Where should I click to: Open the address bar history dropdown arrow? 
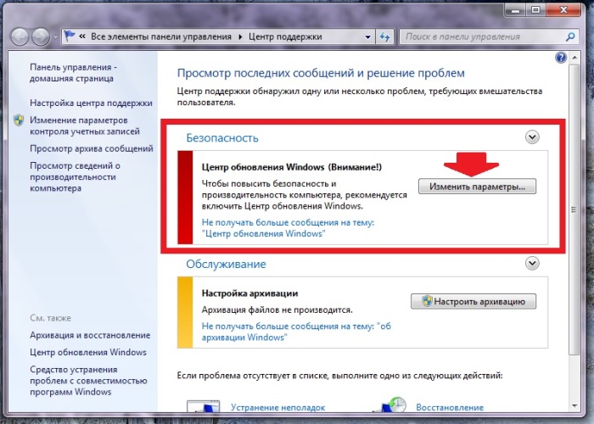[367, 37]
